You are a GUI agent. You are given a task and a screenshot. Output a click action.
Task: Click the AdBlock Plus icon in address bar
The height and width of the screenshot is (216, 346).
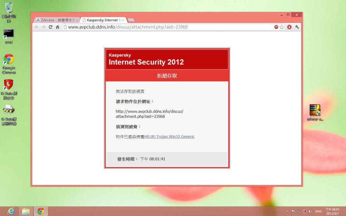276,27
